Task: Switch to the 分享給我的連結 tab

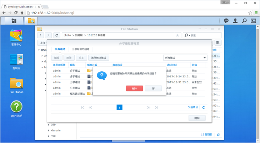Action: pos(80,49)
